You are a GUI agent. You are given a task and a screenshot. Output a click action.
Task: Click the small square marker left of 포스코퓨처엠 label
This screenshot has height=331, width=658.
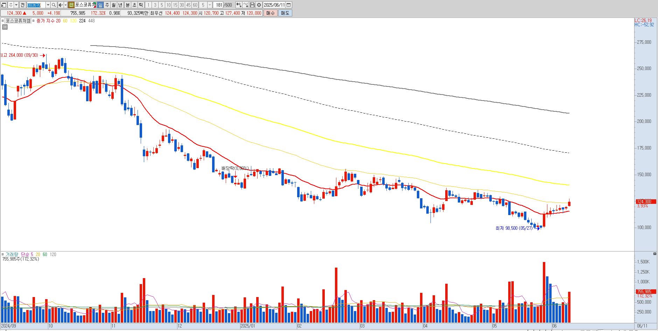[x=2, y=21]
